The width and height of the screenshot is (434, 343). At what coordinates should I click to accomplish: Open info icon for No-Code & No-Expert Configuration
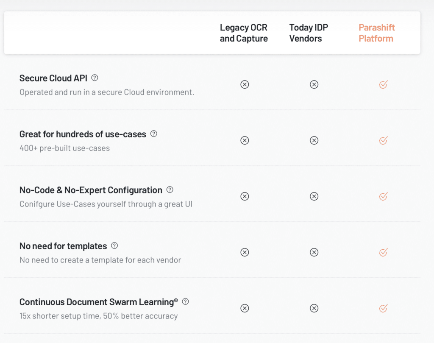tap(170, 190)
